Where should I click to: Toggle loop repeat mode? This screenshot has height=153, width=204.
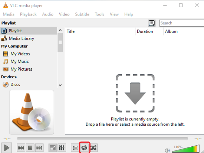84,148
